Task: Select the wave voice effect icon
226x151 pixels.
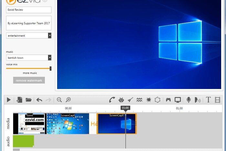Action: (139, 100)
